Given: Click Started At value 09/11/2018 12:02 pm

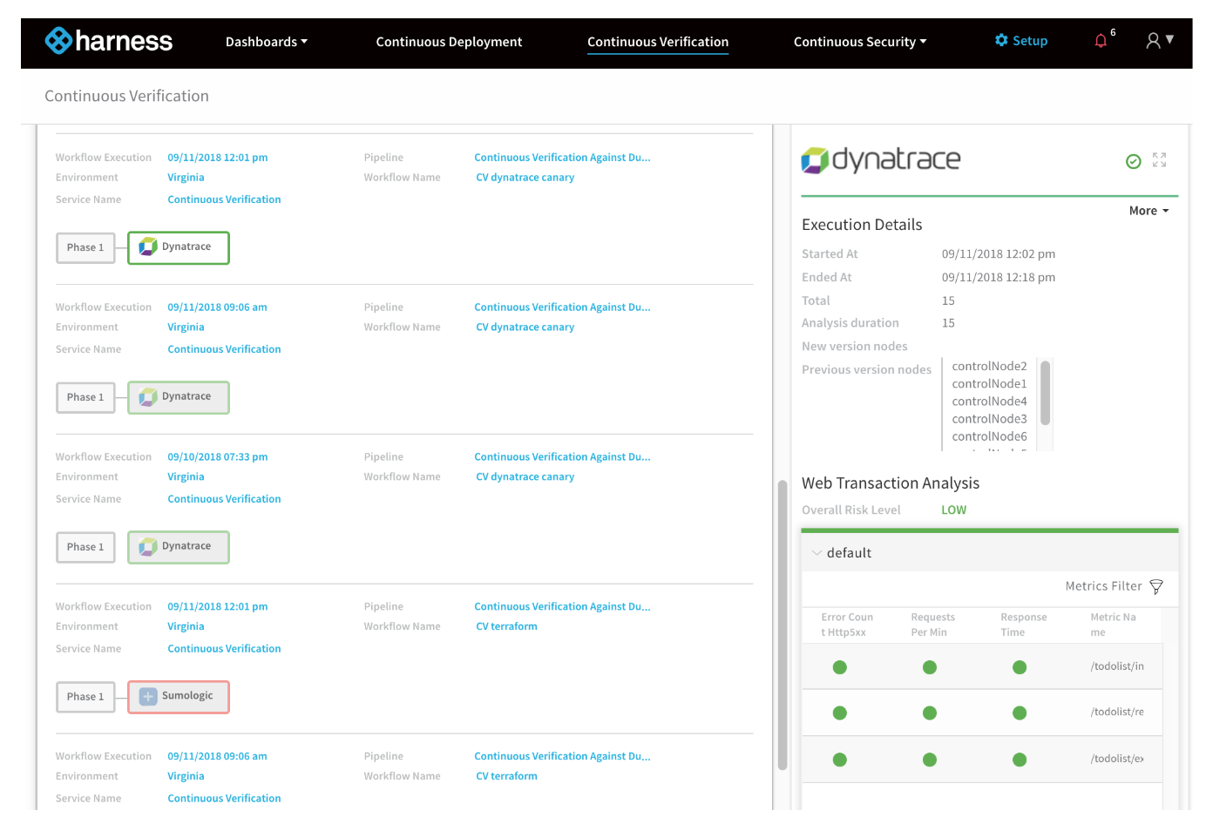Looking at the screenshot, I should tap(998, 254).
